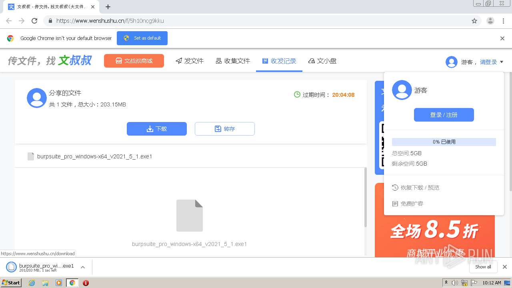The width and height of the screenshot is (512, 288).
Task: Open Windows Start menu
Action: click(11, 282)
